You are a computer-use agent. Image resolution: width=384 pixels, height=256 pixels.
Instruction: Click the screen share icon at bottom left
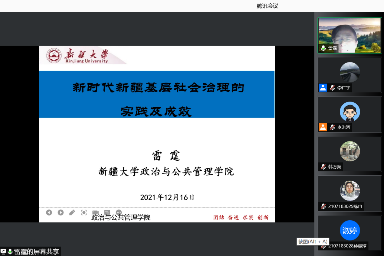click(x=3, y=251)
